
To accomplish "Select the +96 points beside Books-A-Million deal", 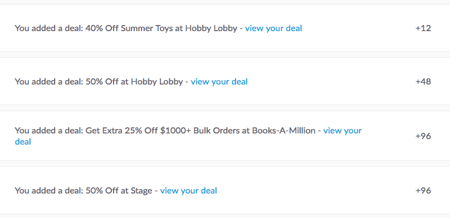I will tap(423, 136).
